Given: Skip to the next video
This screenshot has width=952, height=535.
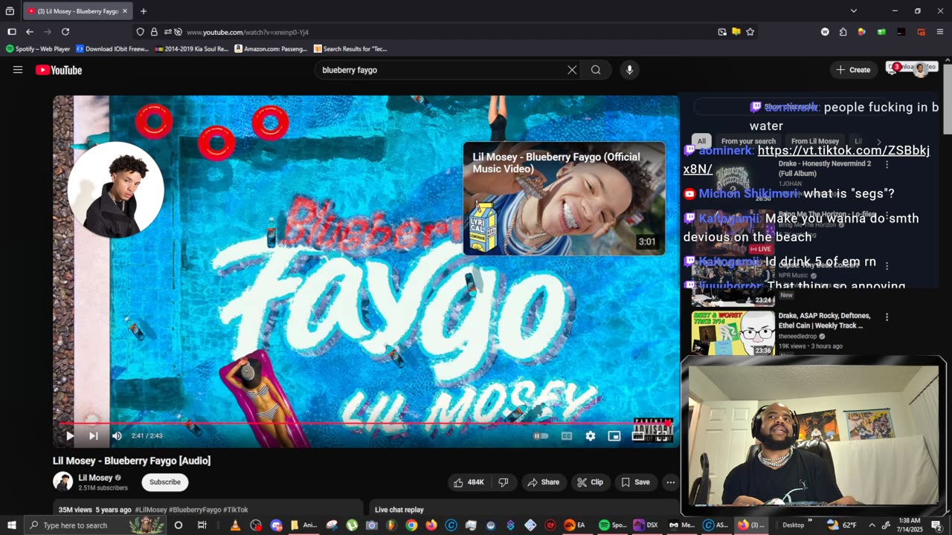Looking at the screenshot, I should 93,436.
